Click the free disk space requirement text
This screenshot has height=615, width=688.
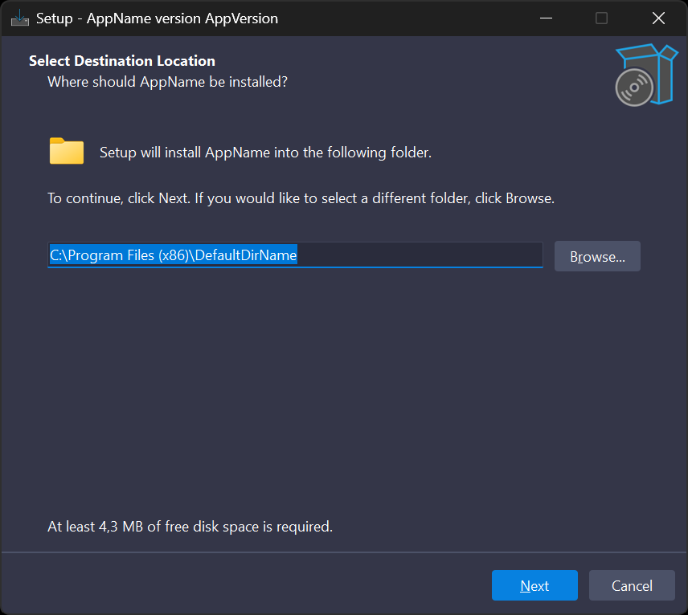(190, 527)
